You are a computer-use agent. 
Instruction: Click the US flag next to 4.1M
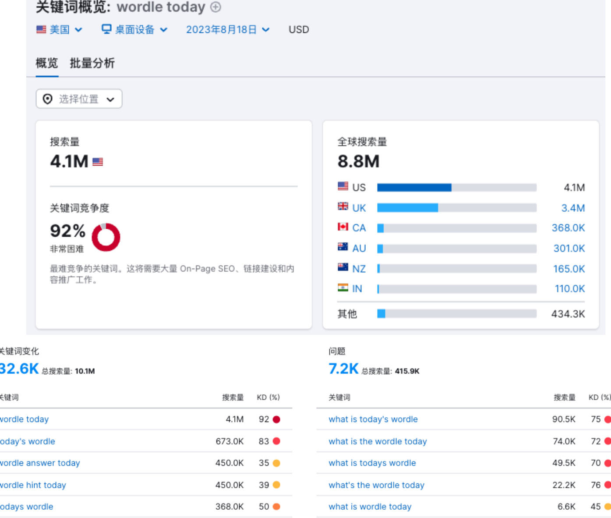98,162
